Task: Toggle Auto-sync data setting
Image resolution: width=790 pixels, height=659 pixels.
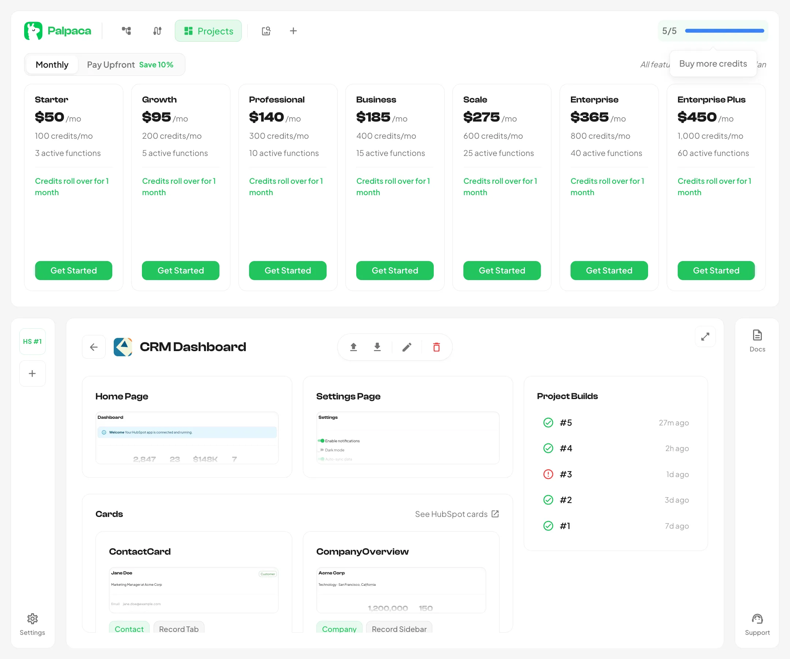Action: pos(322,459)
